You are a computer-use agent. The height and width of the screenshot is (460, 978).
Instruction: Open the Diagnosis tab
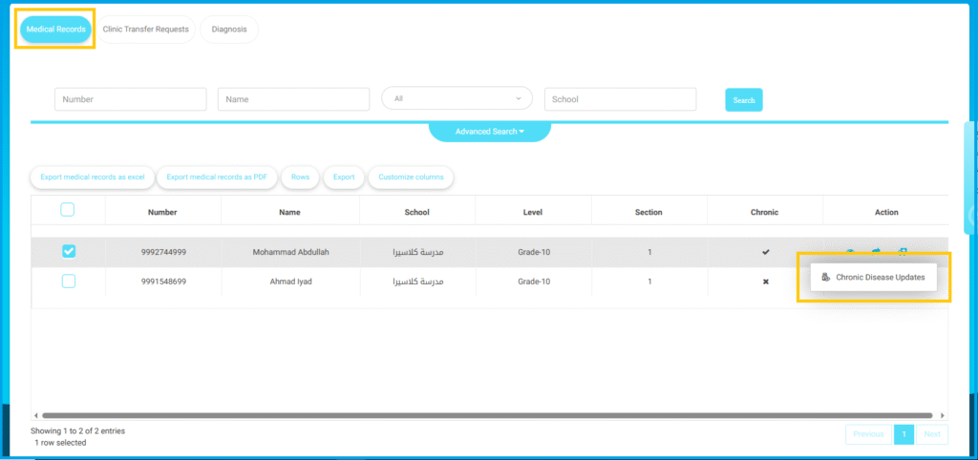229,30
